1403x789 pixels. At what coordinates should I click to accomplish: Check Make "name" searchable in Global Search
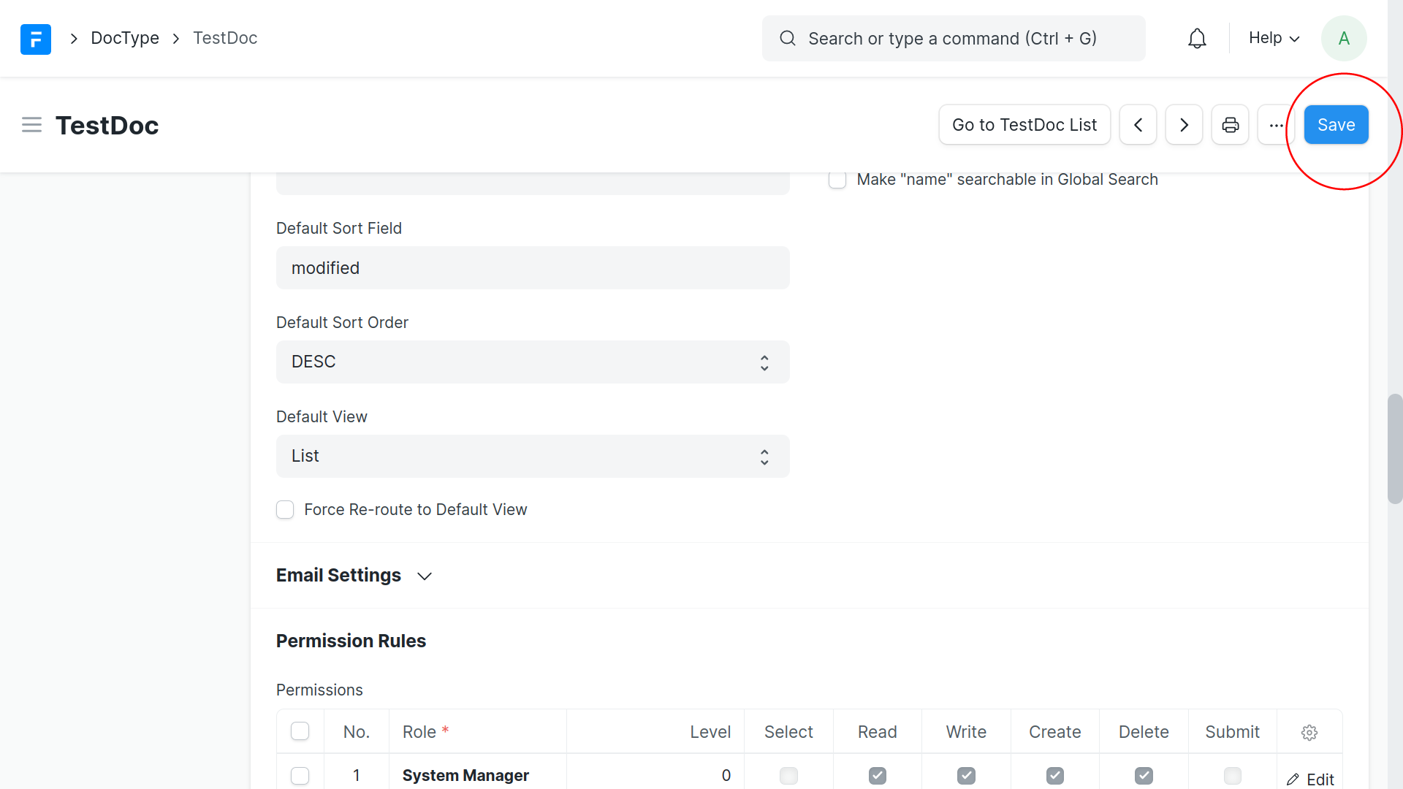pos(837,180)
